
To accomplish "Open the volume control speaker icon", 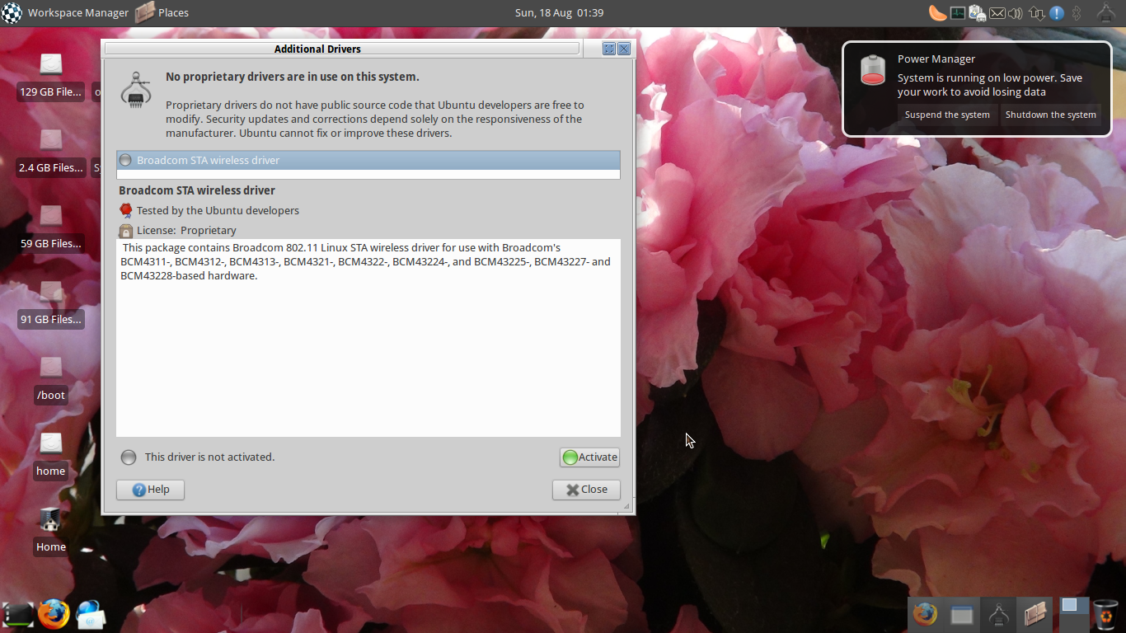I will (x=1015, y=13).
